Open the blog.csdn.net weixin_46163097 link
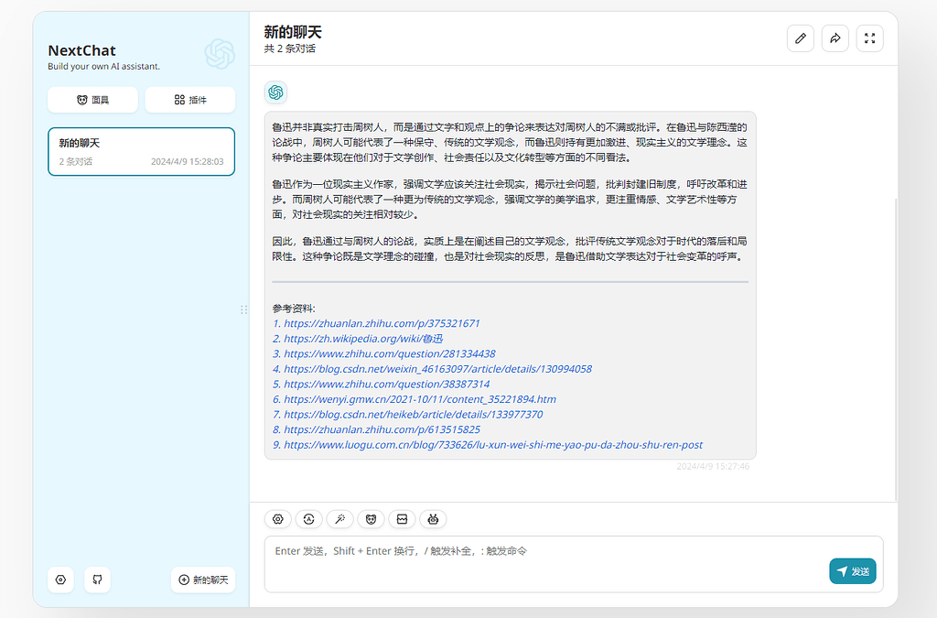This screenshot has width=937, height=618. 433,369
